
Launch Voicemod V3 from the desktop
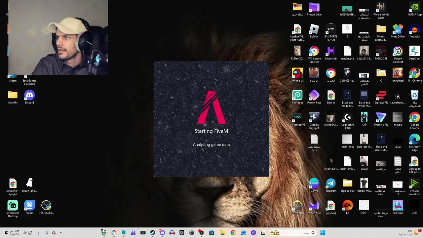(x=297, y=120)
